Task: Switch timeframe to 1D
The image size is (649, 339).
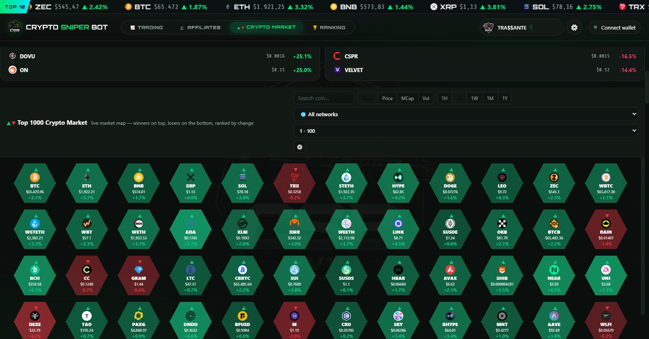Action: (459, 98)
